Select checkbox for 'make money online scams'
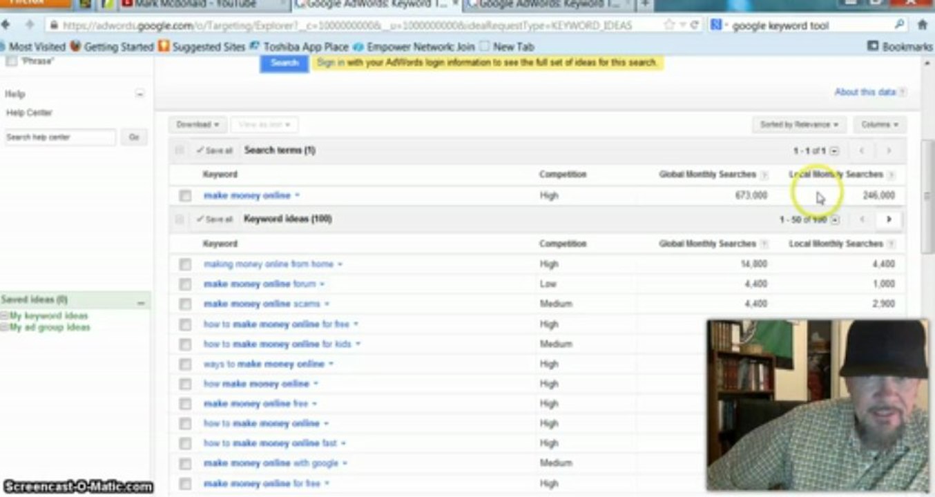The image size is (935, 497). pos(185,304)
